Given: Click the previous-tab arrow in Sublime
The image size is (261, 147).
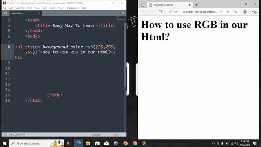Looking at the screenshot, I should [4, 13].
